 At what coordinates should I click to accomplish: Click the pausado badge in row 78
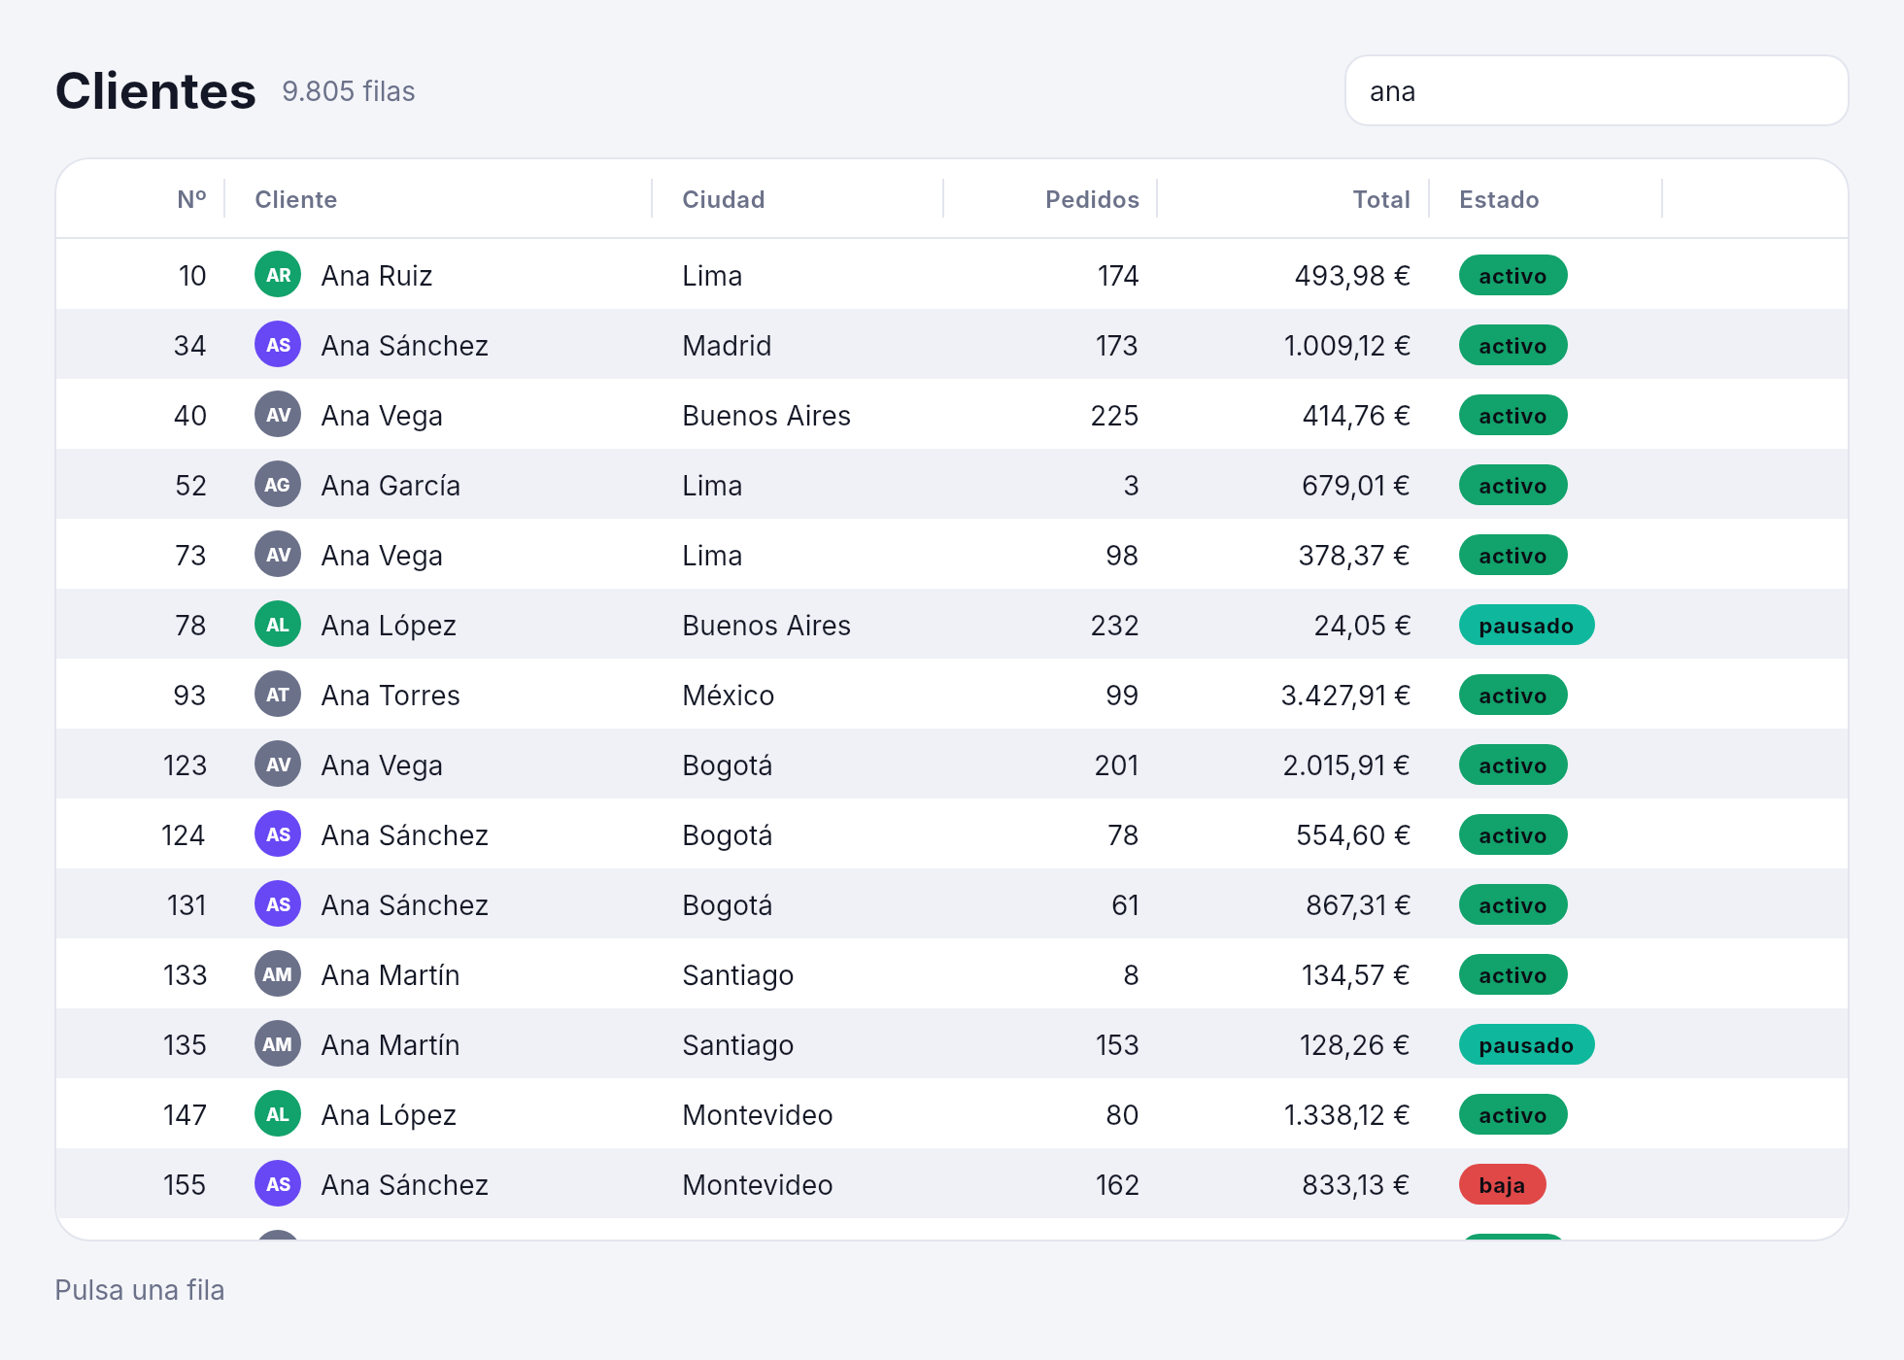(1526, 626)
